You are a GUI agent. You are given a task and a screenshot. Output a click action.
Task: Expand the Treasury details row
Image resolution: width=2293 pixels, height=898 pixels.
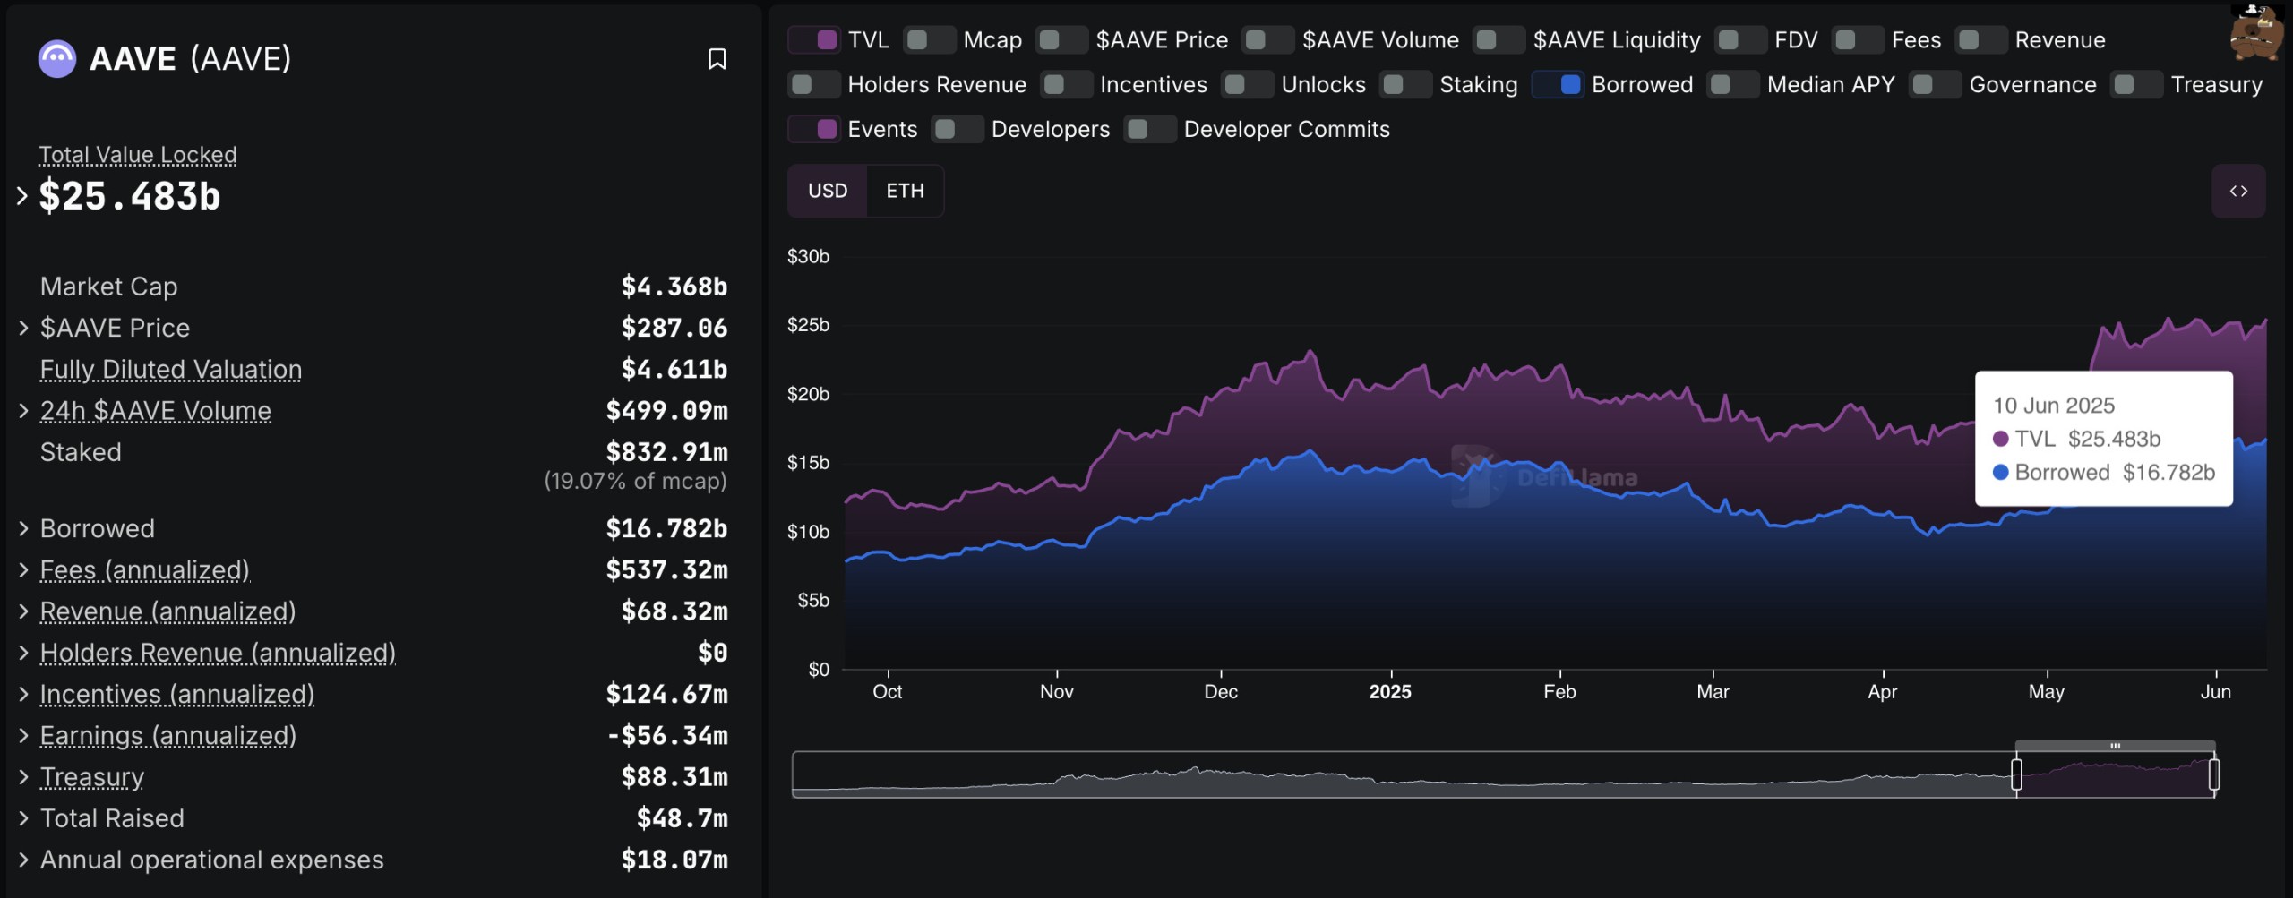(x=24, y=777)
